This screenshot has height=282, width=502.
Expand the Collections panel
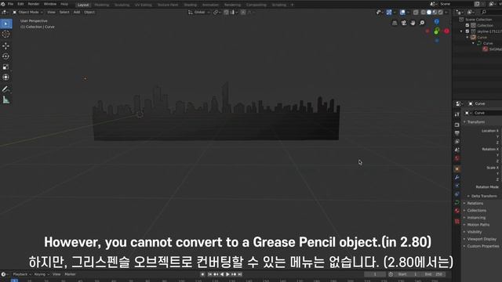point(476,211)
